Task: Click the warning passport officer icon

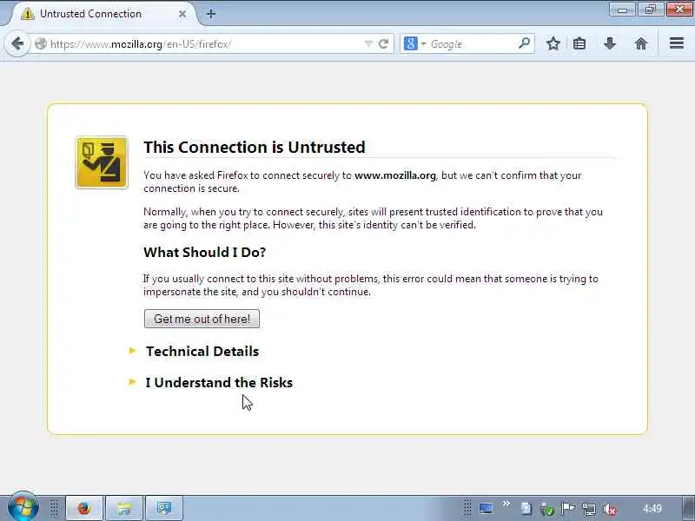Action: tap(102, 162)
